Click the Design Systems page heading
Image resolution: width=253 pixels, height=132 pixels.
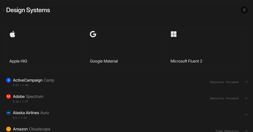click(28, 10)
